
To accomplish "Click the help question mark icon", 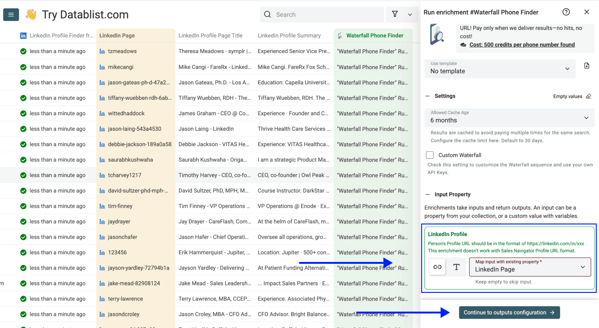I will point(566,12).
